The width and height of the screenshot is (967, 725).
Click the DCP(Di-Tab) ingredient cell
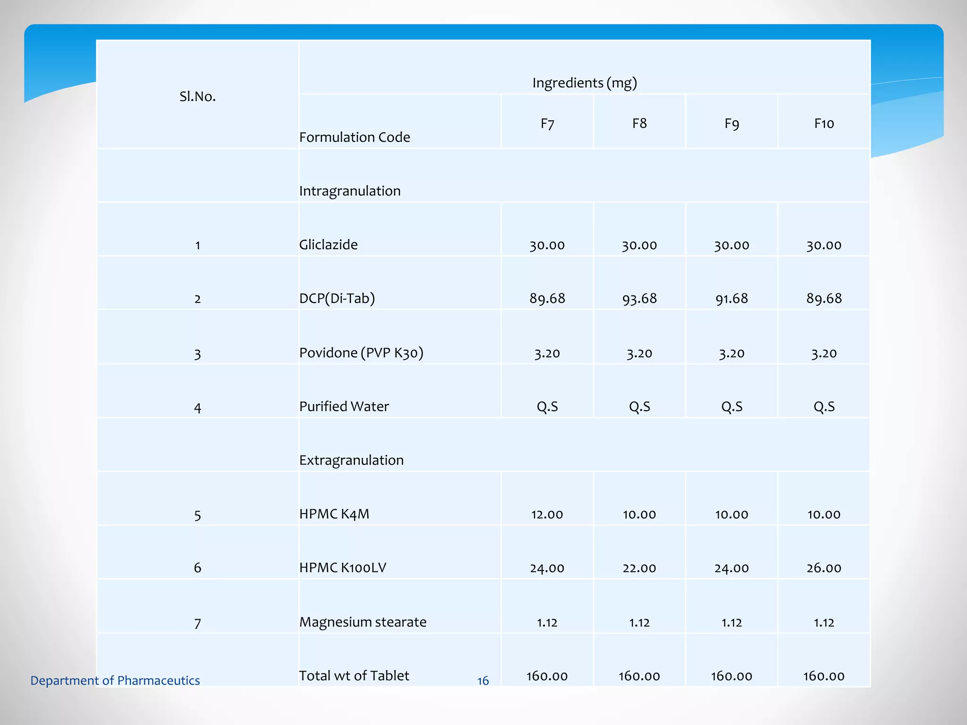click(337, 298)
